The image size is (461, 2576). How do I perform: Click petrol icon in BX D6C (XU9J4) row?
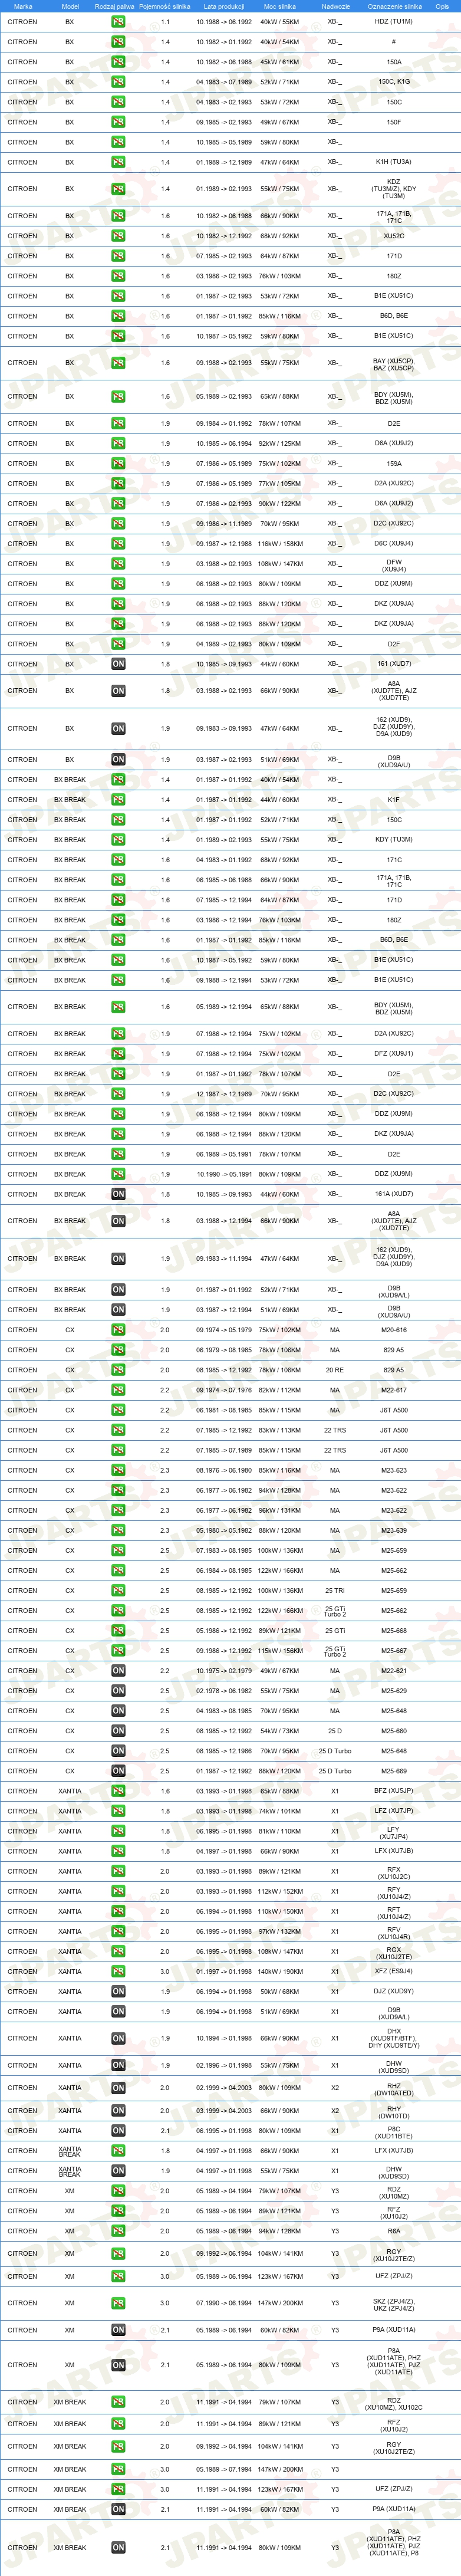[118, 544]
